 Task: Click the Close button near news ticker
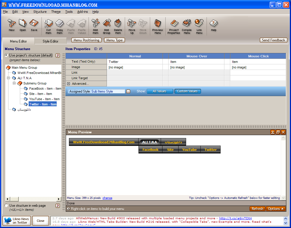point(40,221)
